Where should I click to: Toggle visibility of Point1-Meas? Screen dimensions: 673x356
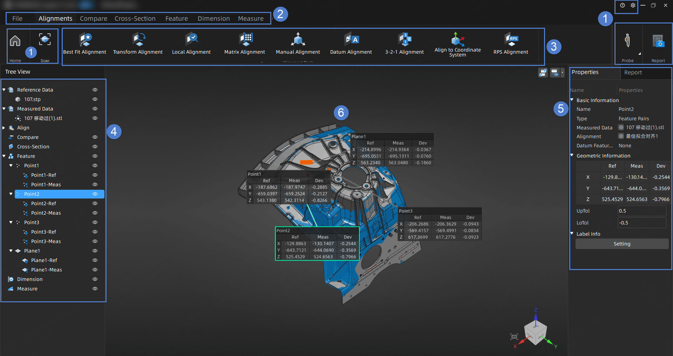point(95,184)
